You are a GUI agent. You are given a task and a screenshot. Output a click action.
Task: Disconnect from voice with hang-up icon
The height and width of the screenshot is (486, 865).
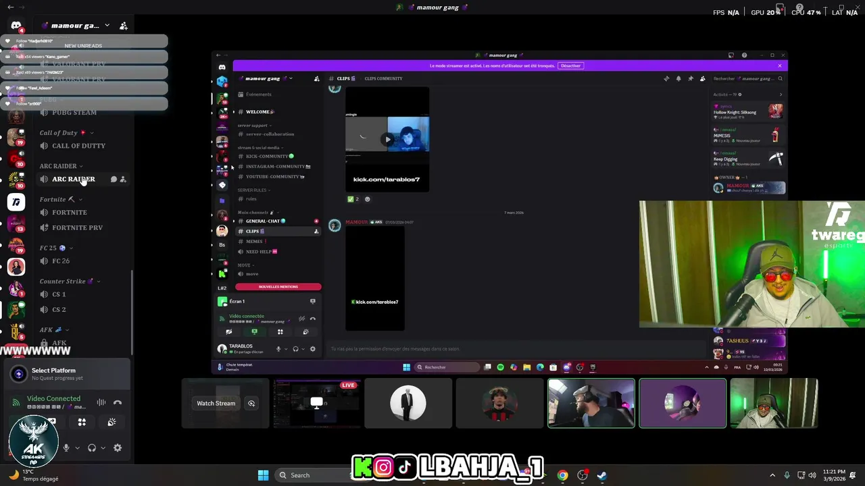coord(118,402)
